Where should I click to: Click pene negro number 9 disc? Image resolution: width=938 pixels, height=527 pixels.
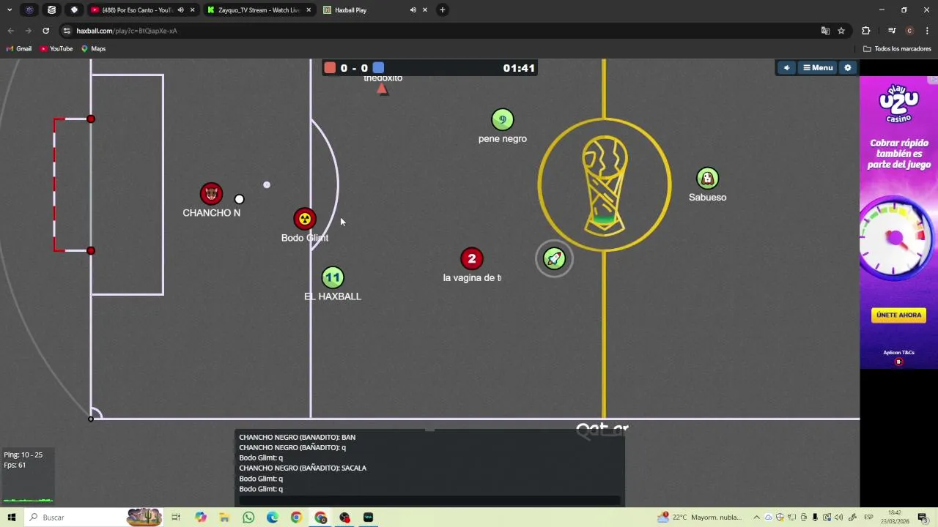tap(503, 119)
